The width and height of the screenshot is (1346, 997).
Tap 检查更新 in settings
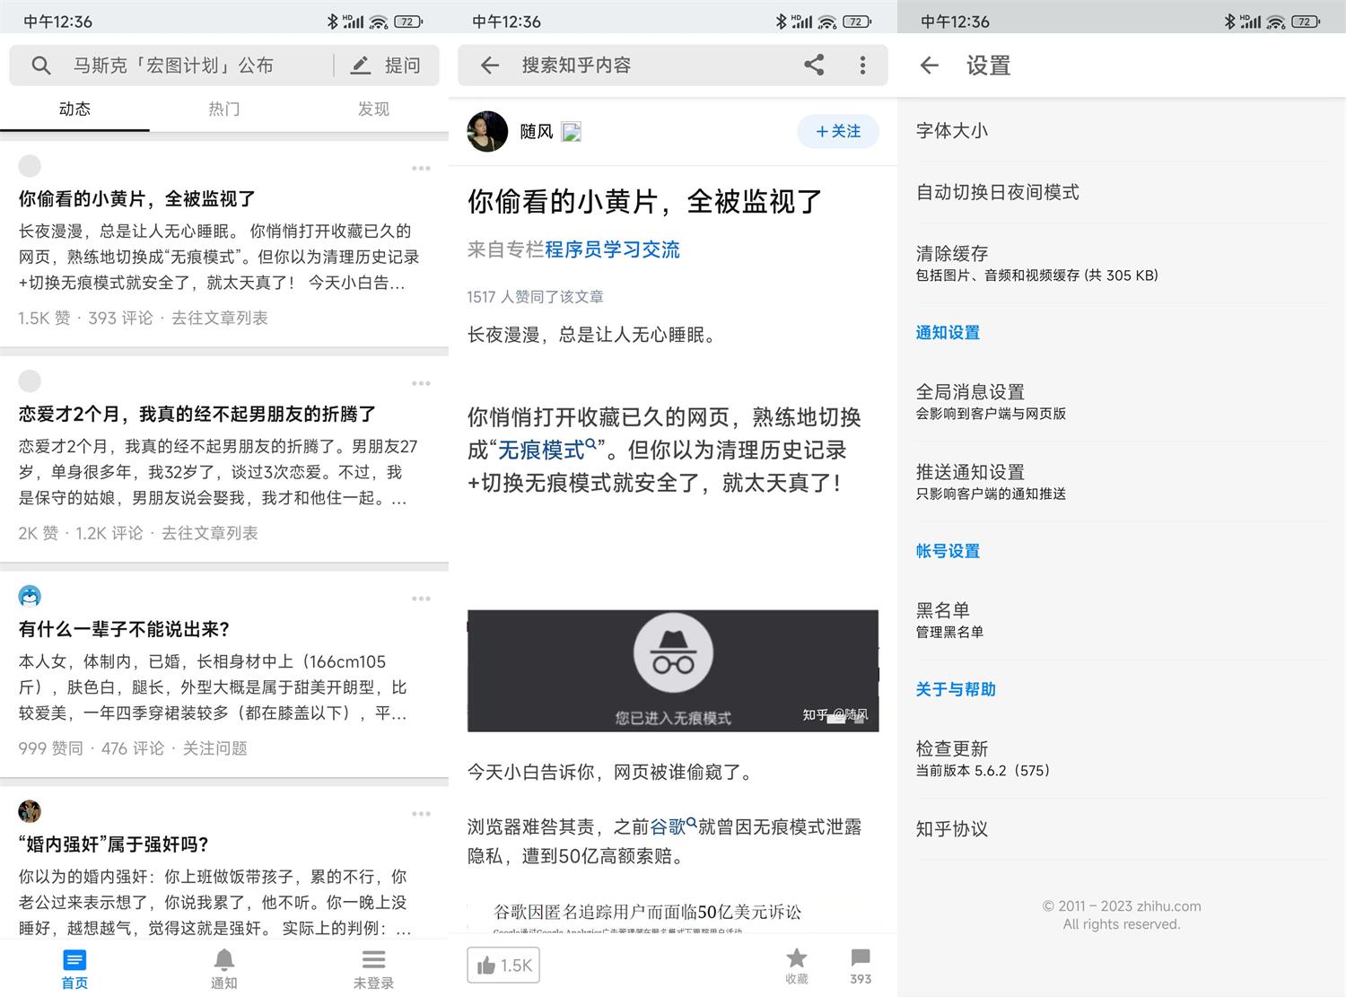click(x=952, y=748)
